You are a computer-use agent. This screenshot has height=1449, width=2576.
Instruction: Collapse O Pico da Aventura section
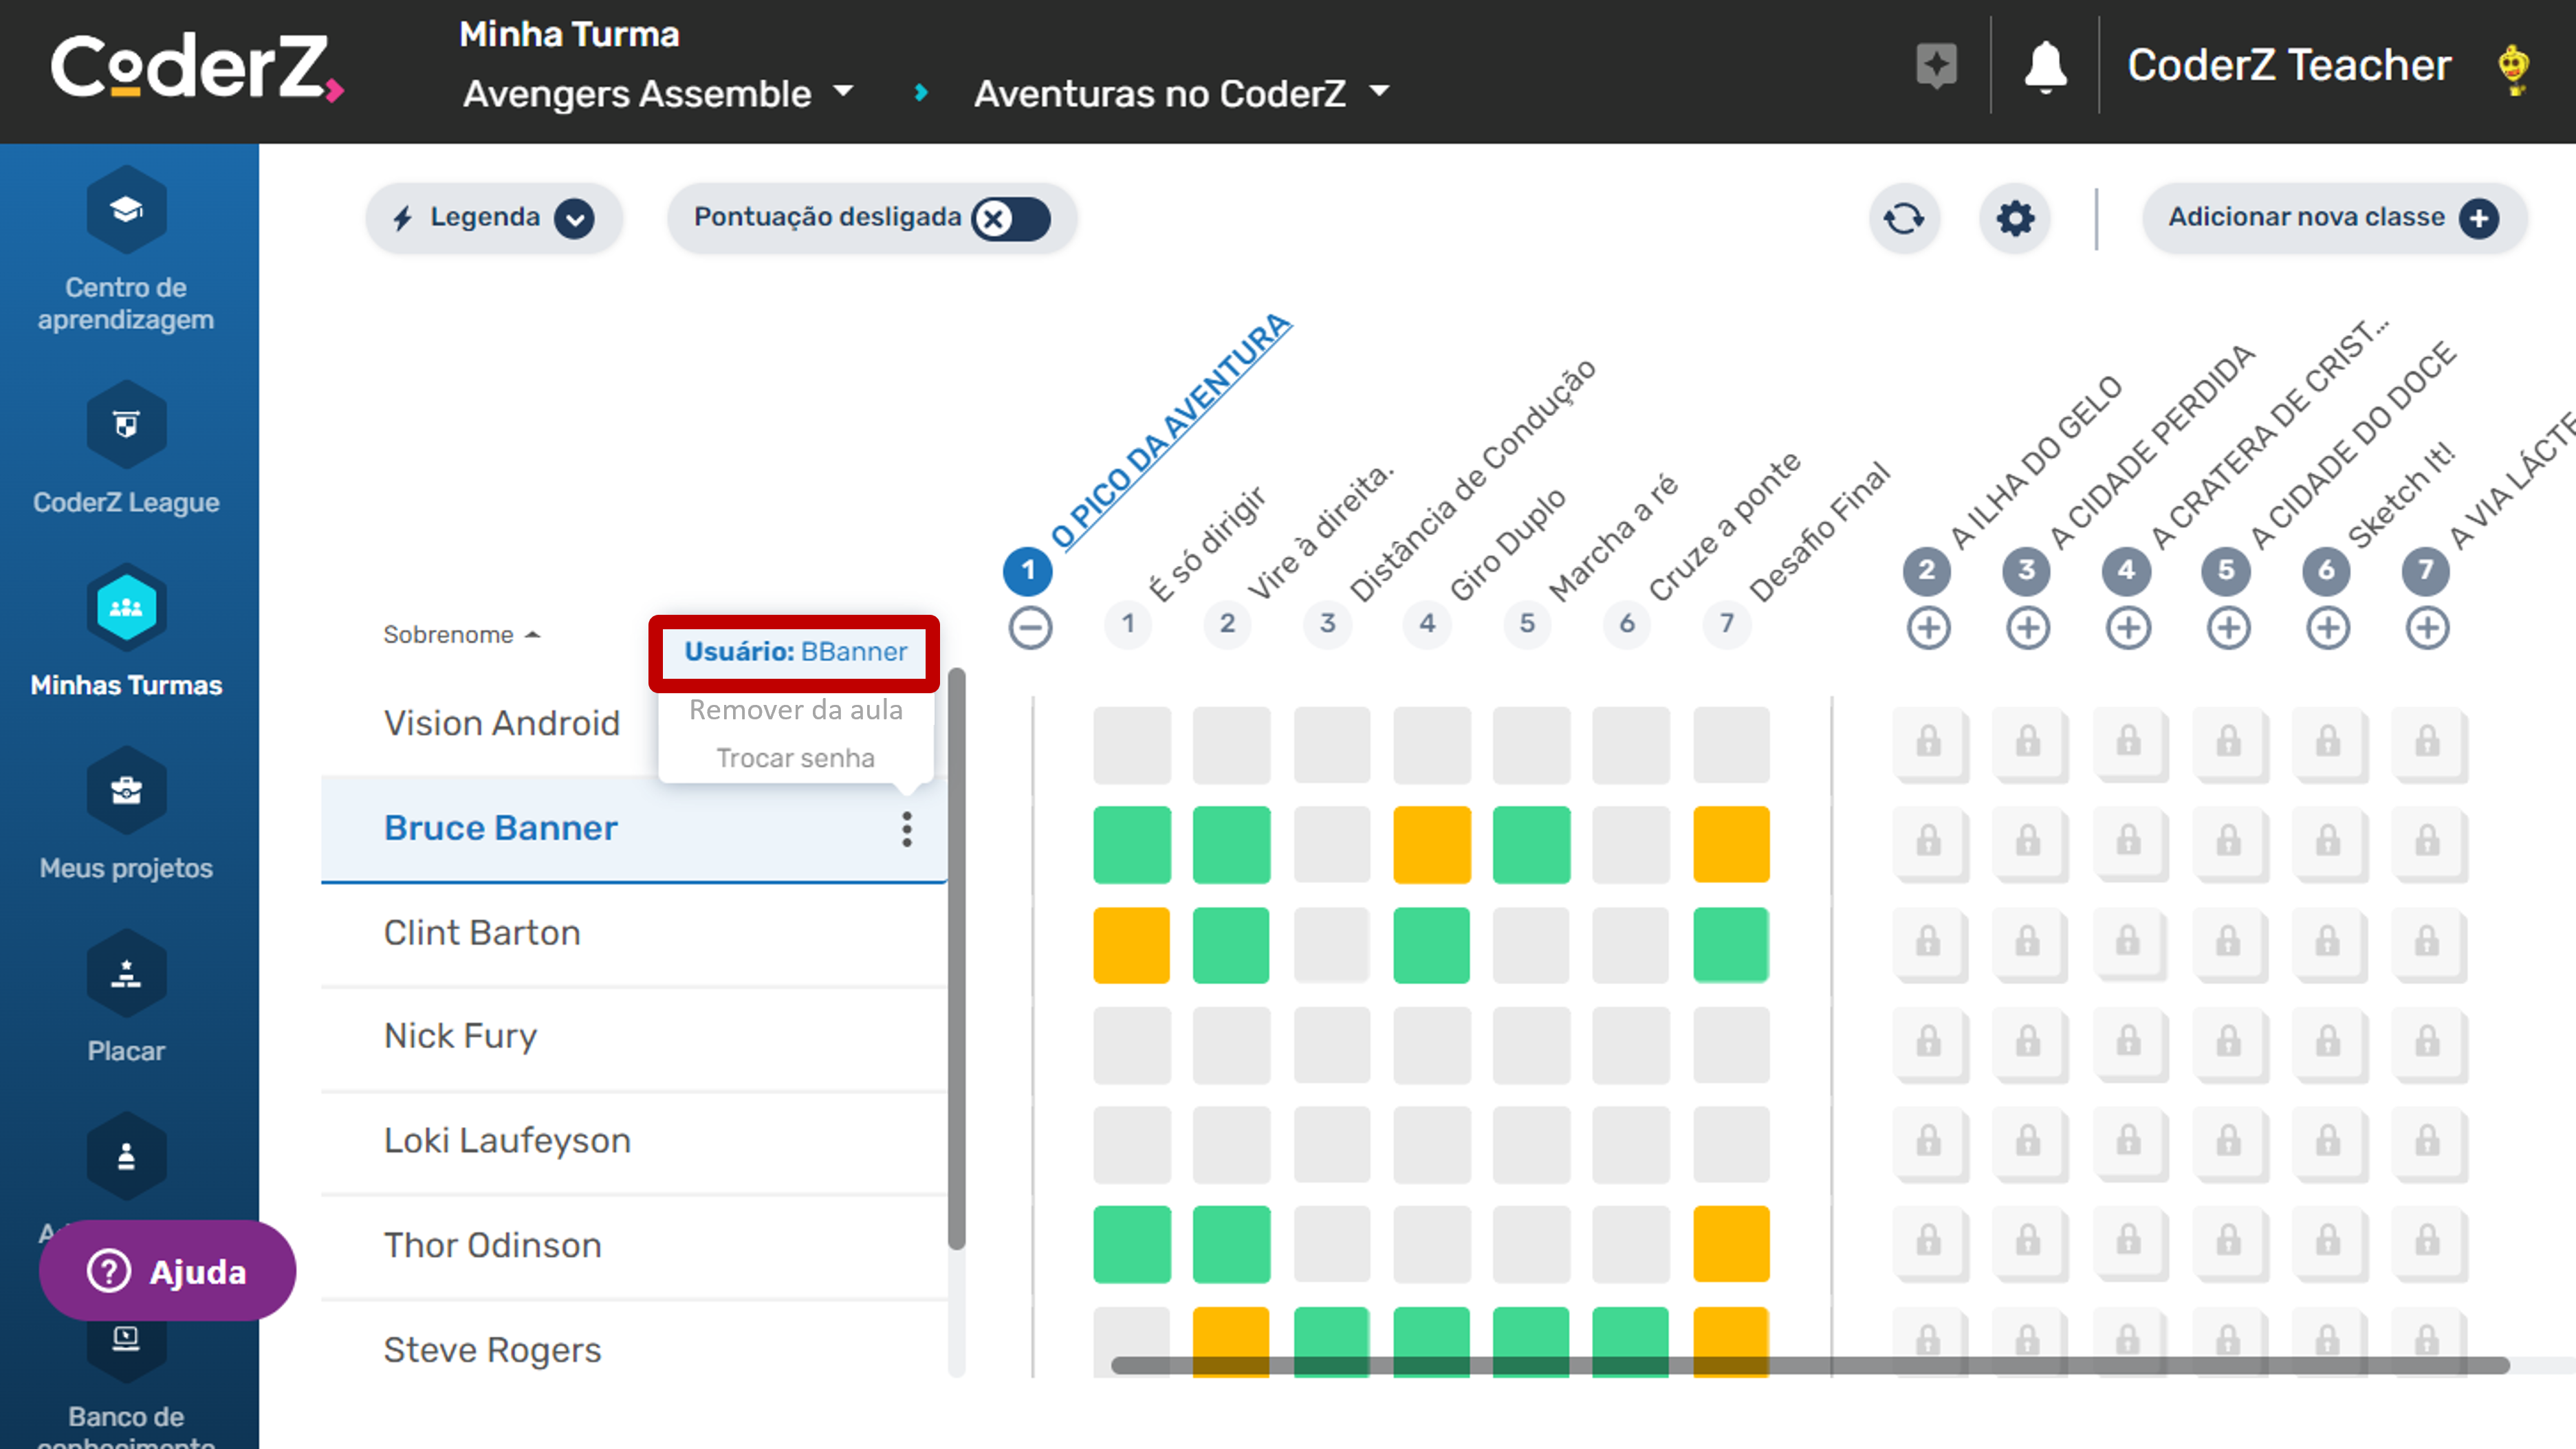[1029, 628]
